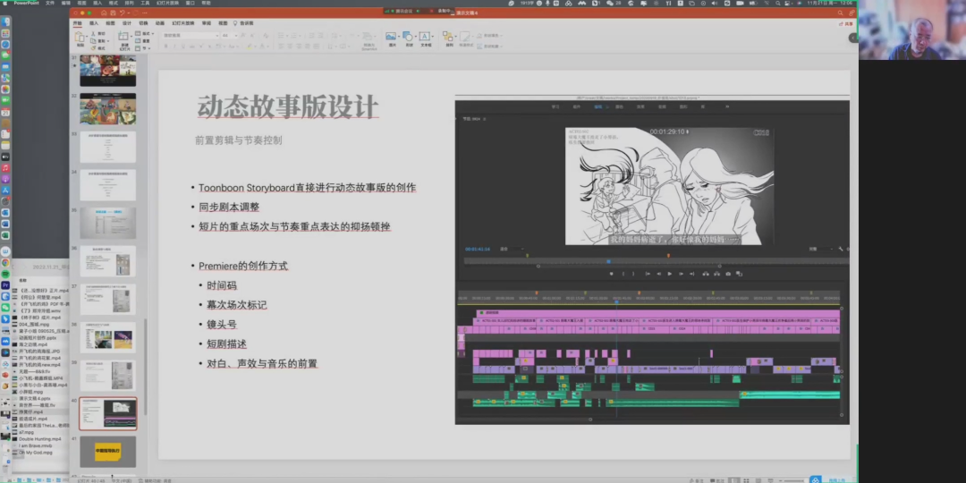Screen dimensions: 966x483
Task: Click Chrome icon in the Dock
Action: point(5,263)
